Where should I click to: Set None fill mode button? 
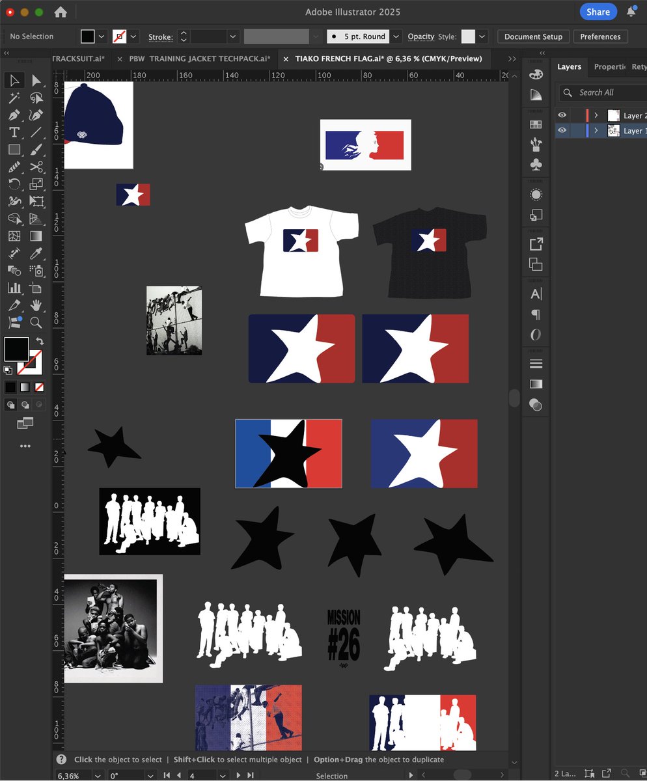(39, 387)
